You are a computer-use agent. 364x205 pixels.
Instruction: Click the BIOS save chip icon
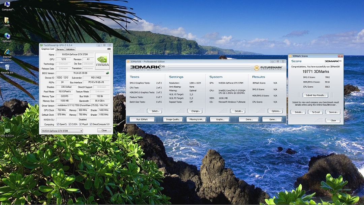108,73
